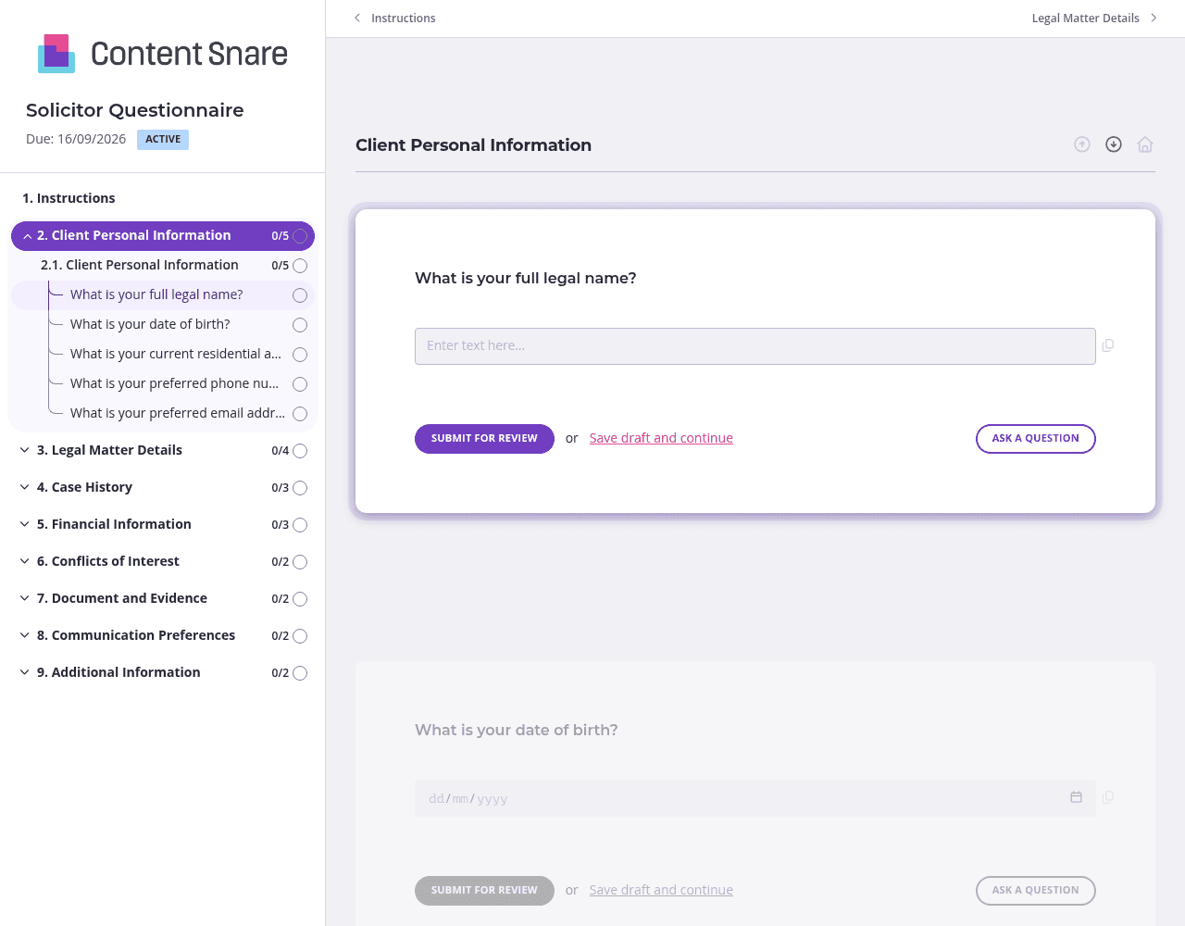The width and height of the screenshot is (1185, 926).
Task: Expand the Legal Matter Details section chevron
Action: pyautogui.click(x=24, y=450)
